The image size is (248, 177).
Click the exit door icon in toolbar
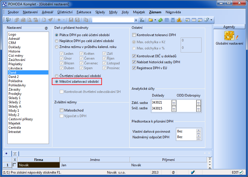(8, 20)
